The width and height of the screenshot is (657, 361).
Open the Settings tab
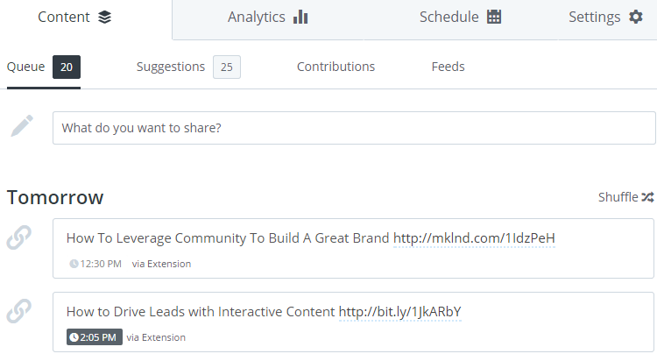click(x=604, y=18)
